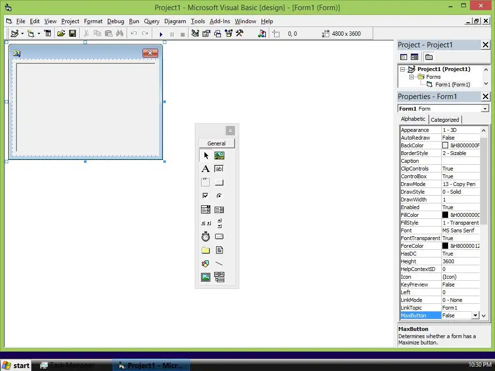495x371 pixels.
Task: Select the Timer stopwatch control in toolbox
Action: 205,236
